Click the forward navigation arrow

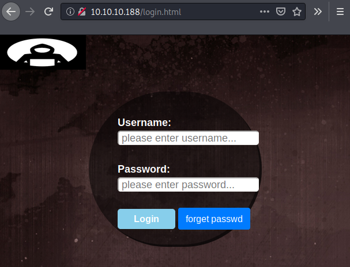pos(31,11)
